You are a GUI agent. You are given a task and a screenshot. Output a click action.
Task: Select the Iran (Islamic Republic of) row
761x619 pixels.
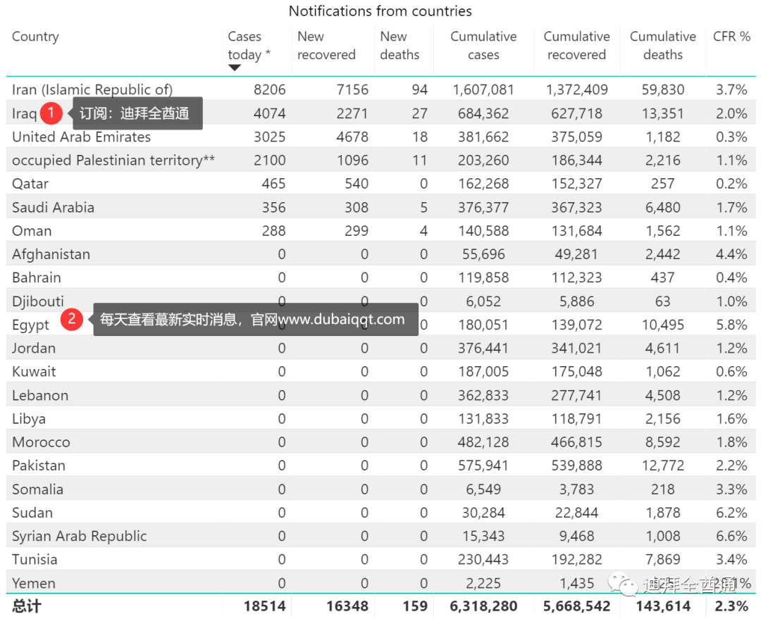click(x=380, y=89)
